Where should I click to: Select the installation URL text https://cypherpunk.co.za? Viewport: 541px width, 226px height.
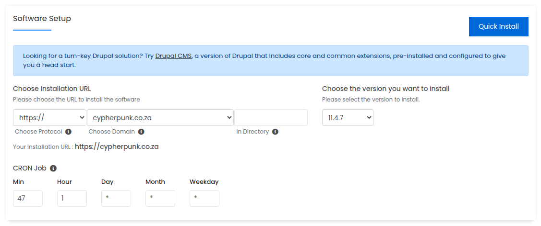click(x=117, y=147)
